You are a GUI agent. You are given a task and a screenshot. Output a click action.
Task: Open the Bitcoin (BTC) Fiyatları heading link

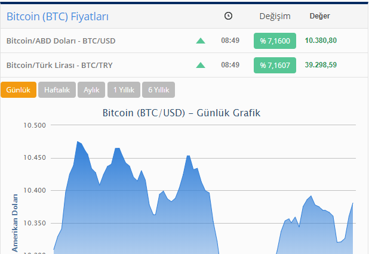pyautogui.click(x=57, y=17)
